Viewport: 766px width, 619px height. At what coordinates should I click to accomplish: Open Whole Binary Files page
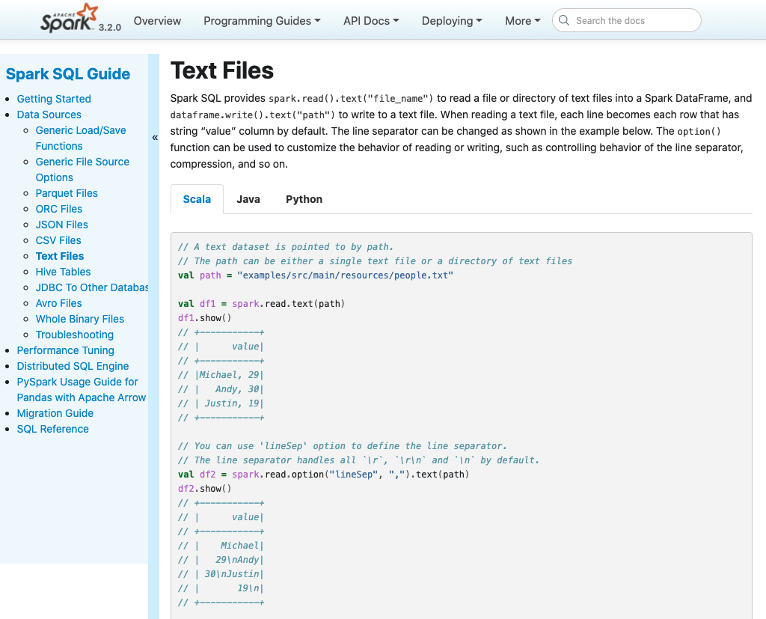(x=79, y=319)
